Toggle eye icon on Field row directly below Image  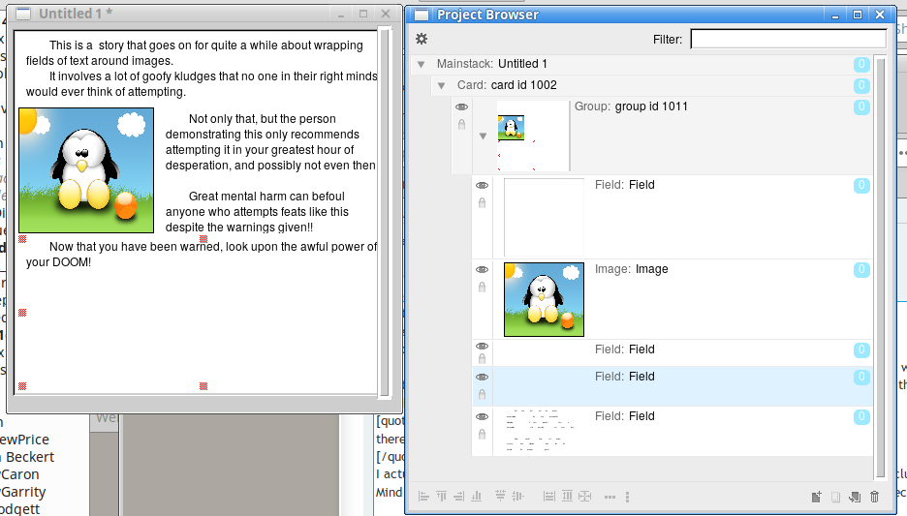coord(482,347)
